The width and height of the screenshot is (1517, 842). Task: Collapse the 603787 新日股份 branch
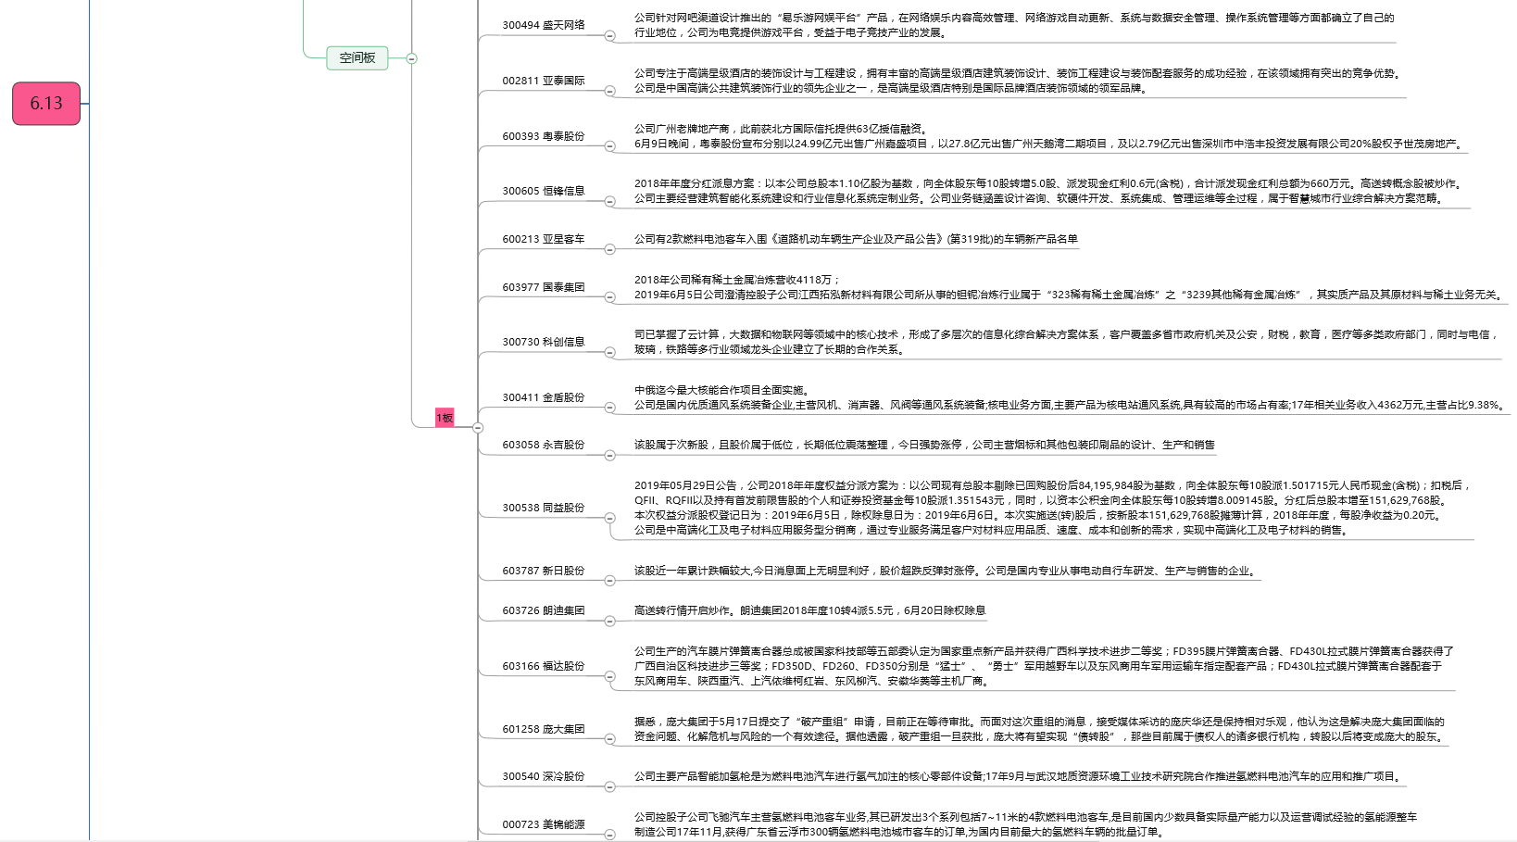point(609,581)
